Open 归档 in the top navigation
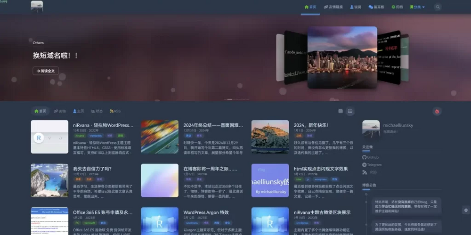The image size is (471, 235). pyautogui.click(x=398, y=7)
